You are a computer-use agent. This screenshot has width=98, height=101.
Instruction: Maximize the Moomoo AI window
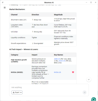[91, 3]
